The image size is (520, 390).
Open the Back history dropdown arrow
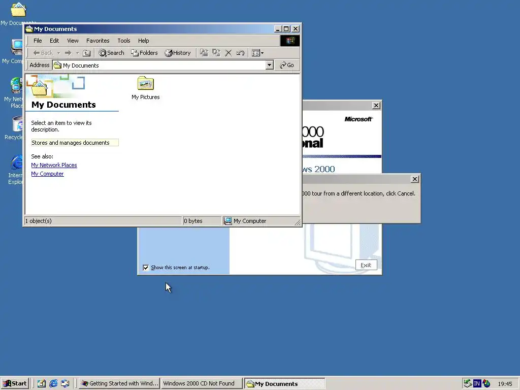58,53
